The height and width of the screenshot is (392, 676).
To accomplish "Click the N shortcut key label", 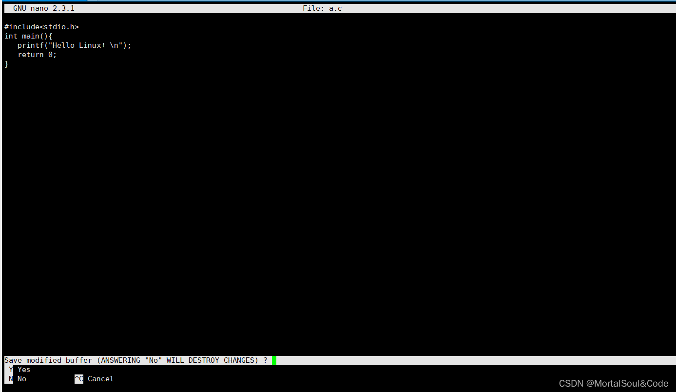I will (11, 379).
